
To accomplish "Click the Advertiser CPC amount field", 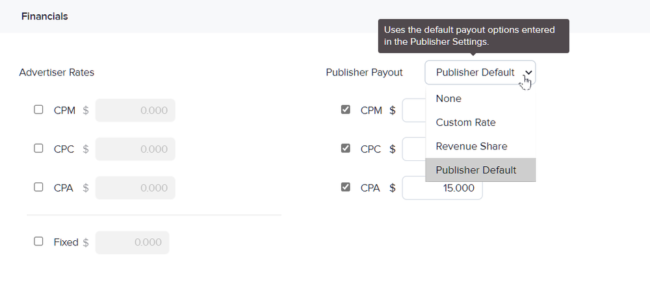I will 135,149.
